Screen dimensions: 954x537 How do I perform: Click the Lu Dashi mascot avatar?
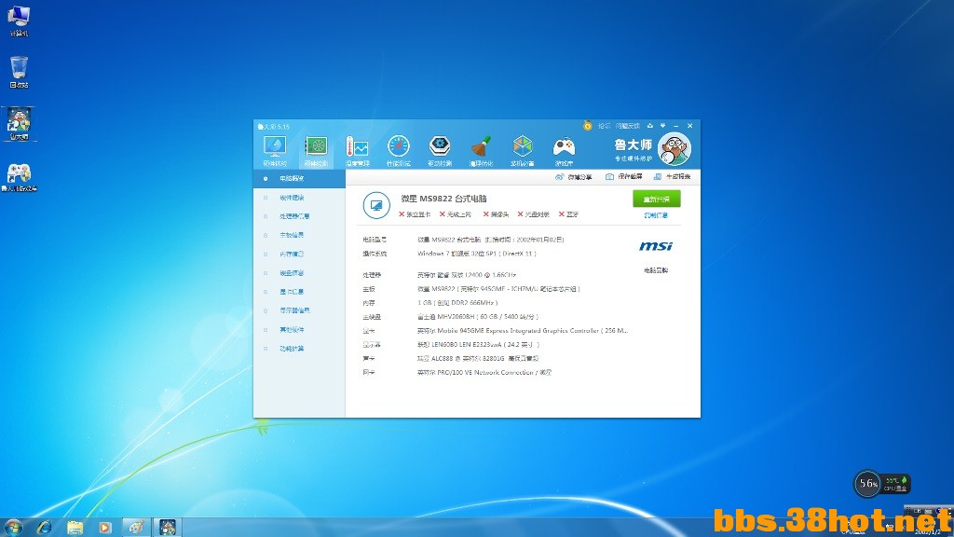point(675,148)
